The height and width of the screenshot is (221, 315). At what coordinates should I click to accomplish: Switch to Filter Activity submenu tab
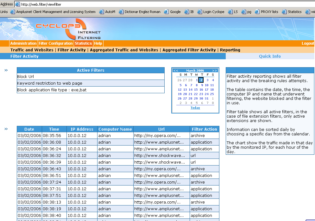point(72,50)
